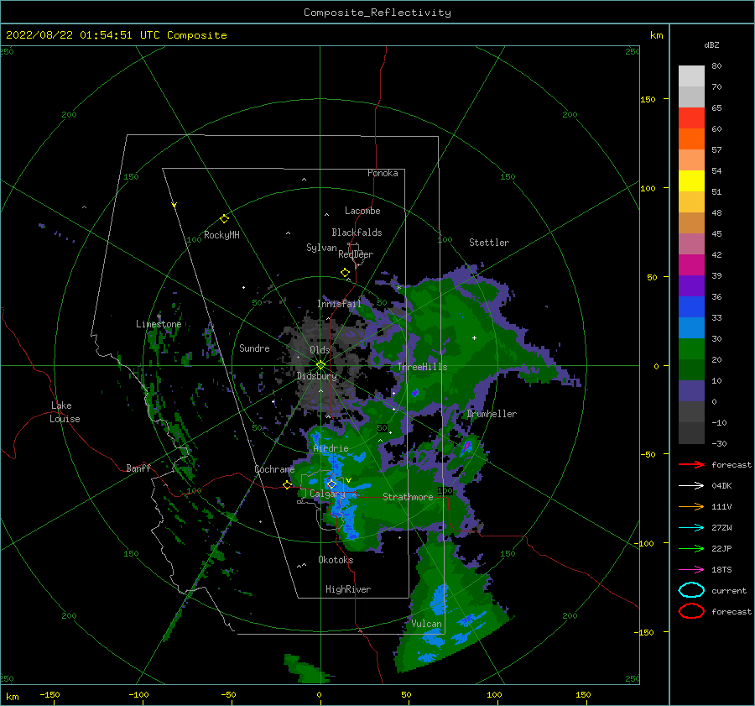Click the light blue 30-33 dBZ swatch

tap(691, 328)
